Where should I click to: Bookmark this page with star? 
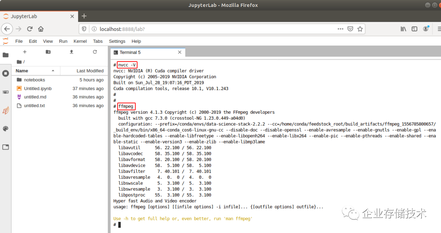pos(360,29)
